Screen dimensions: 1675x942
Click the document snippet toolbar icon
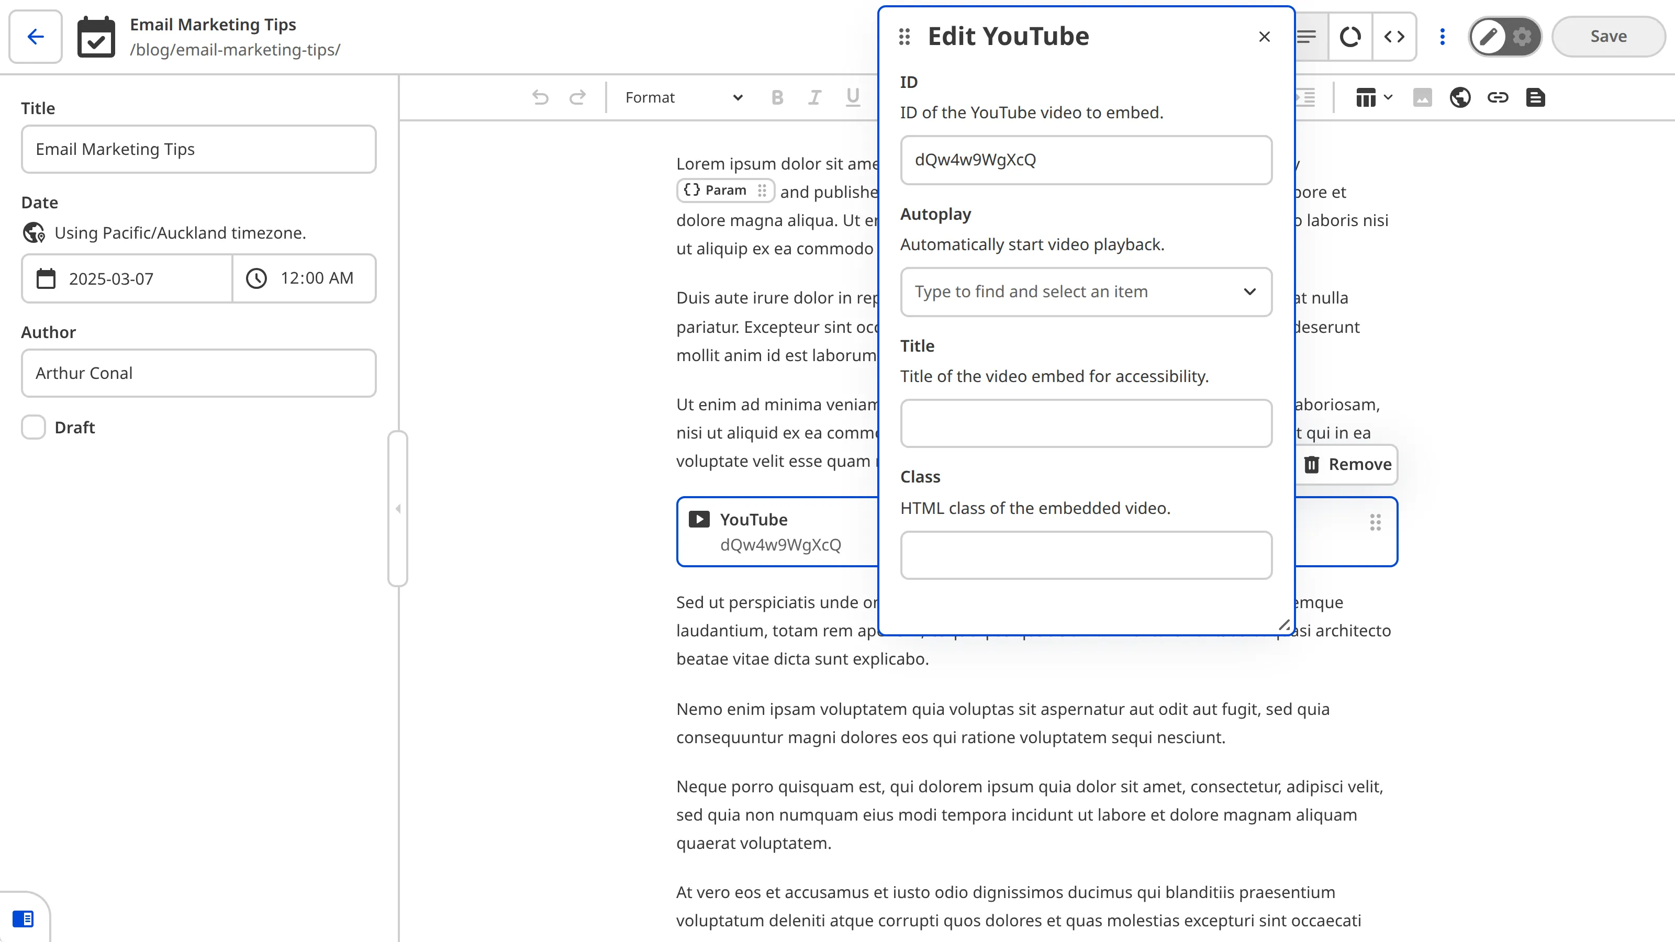[1536, 97]
